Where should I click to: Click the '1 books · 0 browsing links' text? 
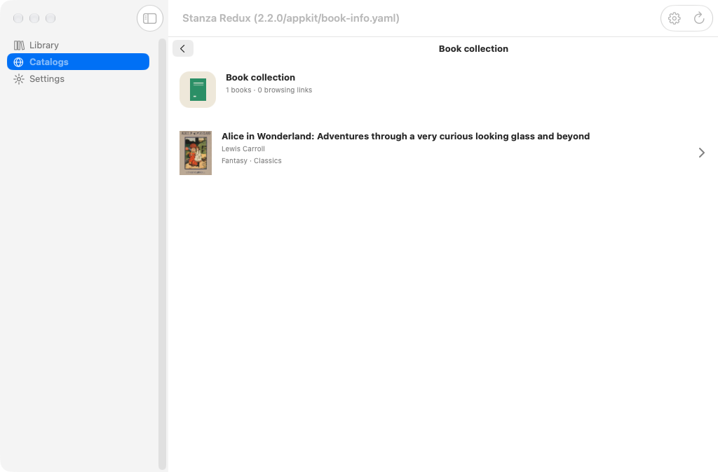tap(269, 90)
